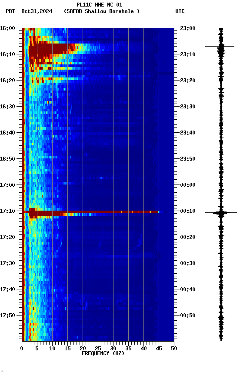The image size is (240, 376).
Task: Click the 17:10 PDT time label
Action: coord(7,211)
